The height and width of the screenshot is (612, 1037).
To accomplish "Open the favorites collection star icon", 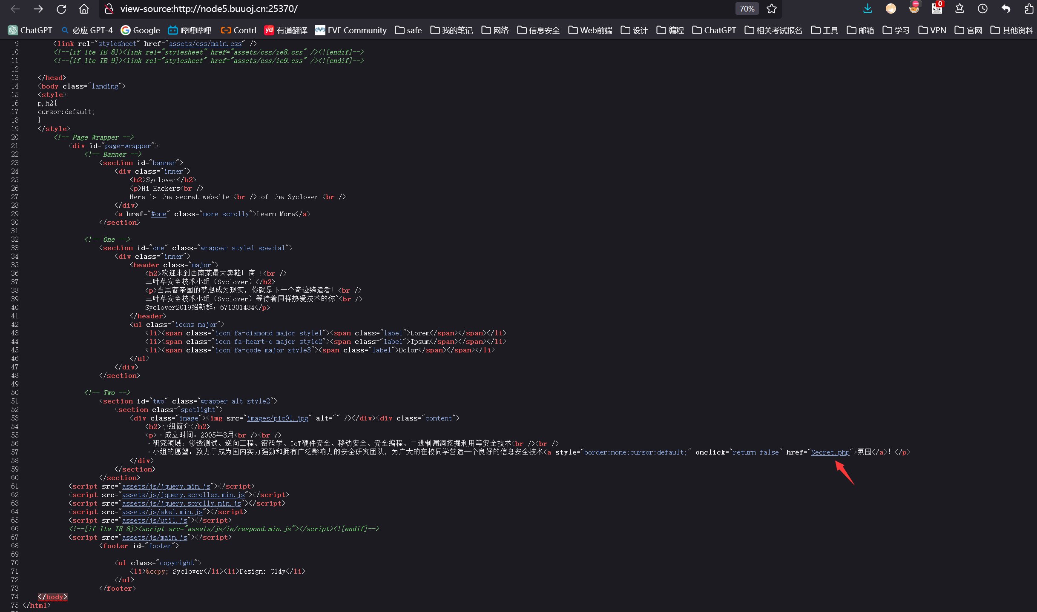I will click(959, 9).
